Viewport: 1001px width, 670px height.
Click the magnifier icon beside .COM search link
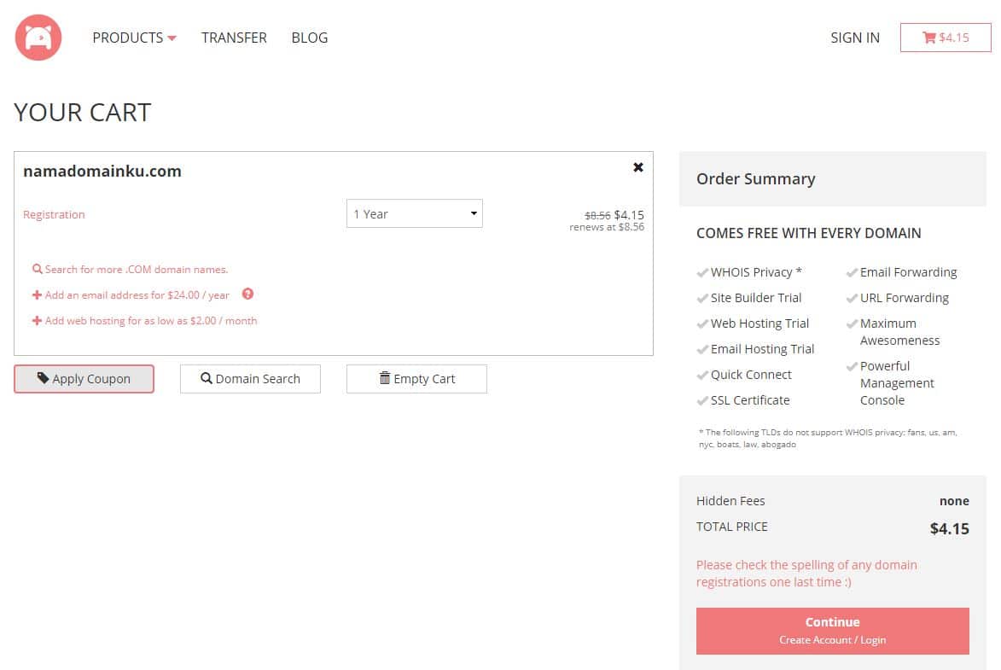pyautogui.click(x=38, y=269)
